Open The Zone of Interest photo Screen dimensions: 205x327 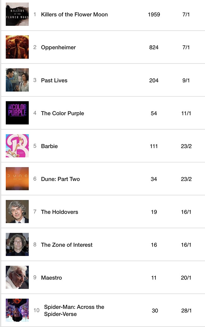17,245
